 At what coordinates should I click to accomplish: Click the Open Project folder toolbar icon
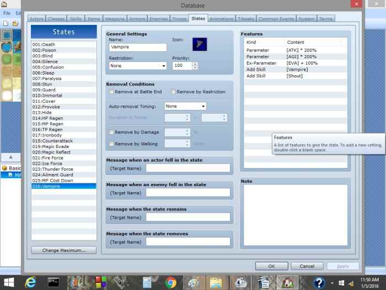pos(15,23)
